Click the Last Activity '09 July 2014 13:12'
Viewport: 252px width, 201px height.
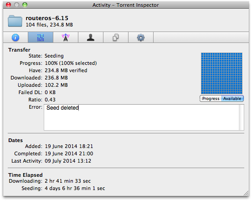click(68, 161)
